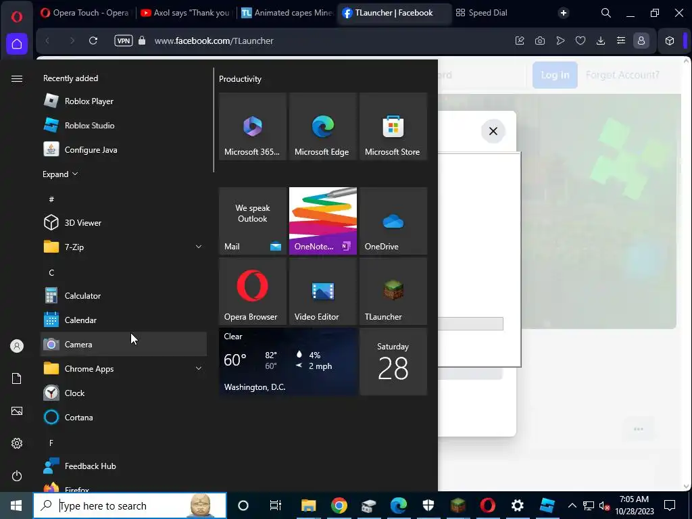This screenshot has height=519, width=692.
Task: Focus the taskbar Type here to search box
Action: (130, 505)
